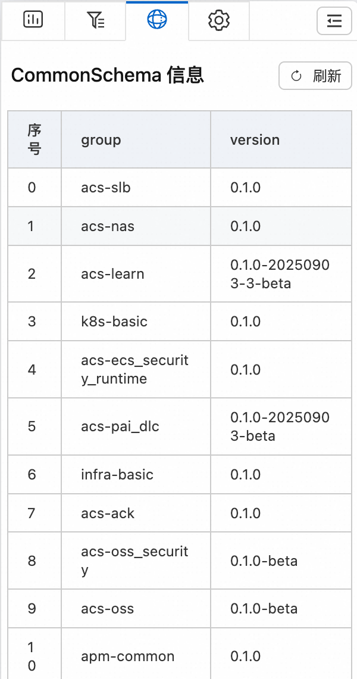Click the group column header
357x679 pixels.
(x=101, y=140)
